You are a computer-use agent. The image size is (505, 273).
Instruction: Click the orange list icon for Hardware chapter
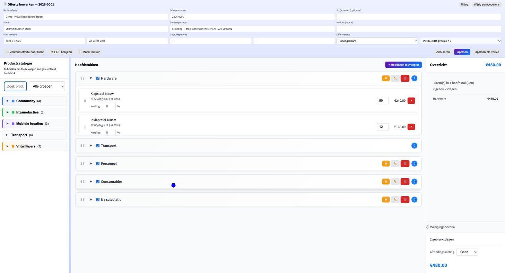click(386, 79)
